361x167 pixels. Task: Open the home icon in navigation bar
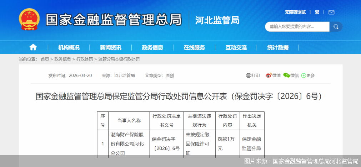click(33, 47)
